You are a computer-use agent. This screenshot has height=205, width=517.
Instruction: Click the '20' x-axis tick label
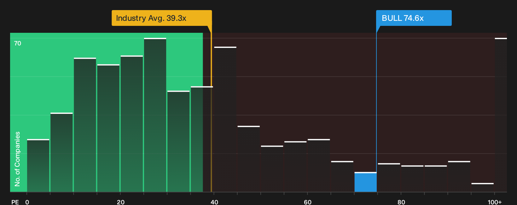121,202
